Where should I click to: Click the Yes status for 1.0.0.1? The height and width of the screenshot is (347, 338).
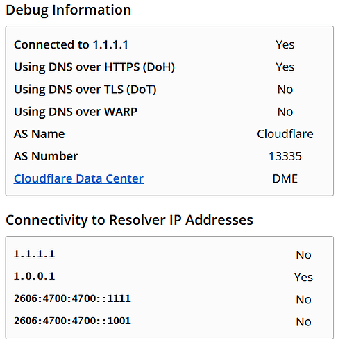303,277
